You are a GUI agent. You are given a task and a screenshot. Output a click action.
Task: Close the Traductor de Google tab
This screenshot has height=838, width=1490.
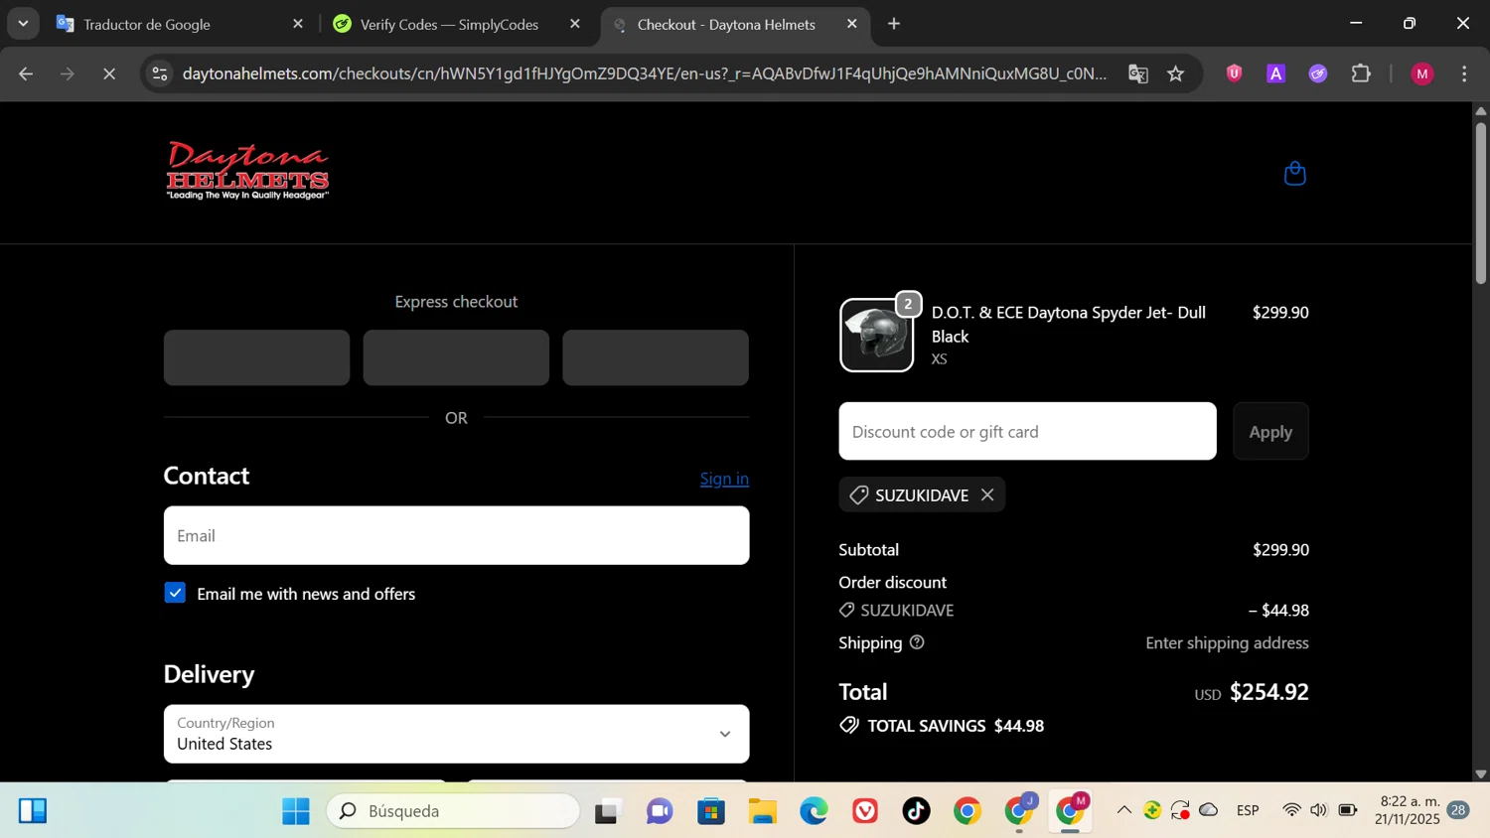298,24
